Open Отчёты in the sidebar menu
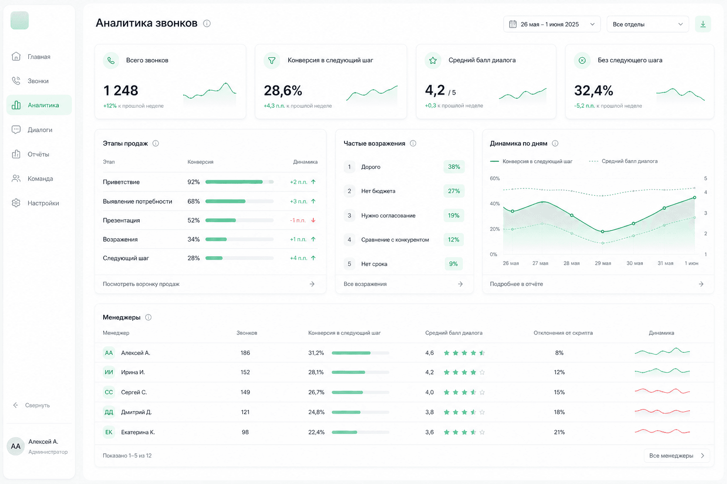Viewport: 727px width, 484px height. point(39,154)
